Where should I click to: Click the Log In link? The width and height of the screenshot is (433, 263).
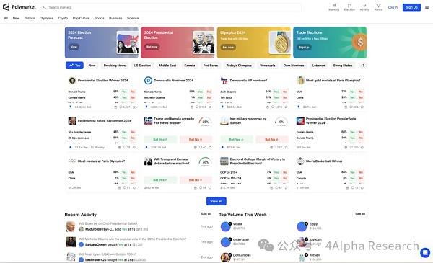point(393,7)
